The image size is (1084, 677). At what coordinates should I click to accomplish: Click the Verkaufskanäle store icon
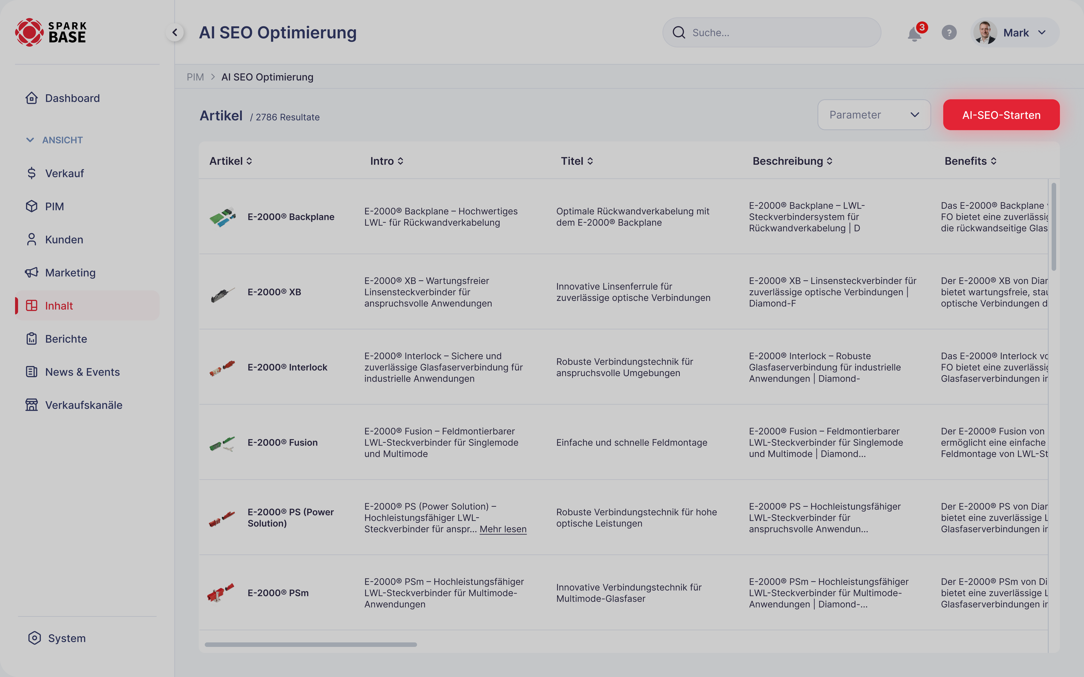click(x=31, y=405)
